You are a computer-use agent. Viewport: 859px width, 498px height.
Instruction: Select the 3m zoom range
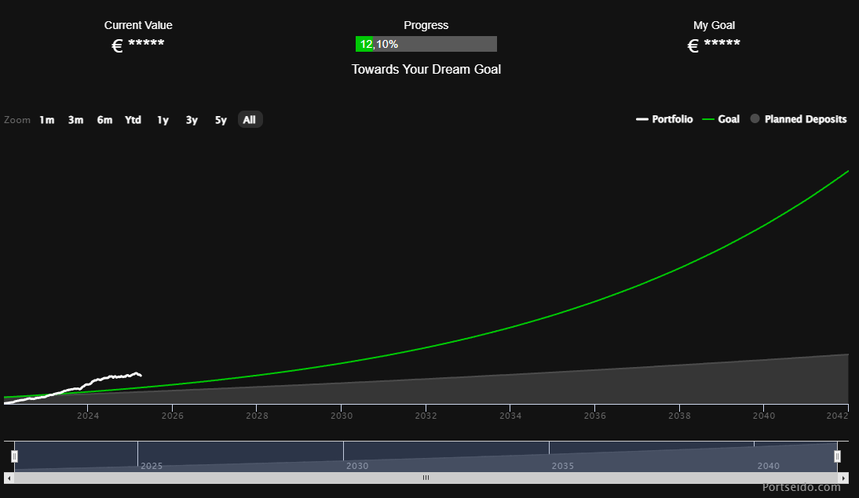click(x=75, y=120)
